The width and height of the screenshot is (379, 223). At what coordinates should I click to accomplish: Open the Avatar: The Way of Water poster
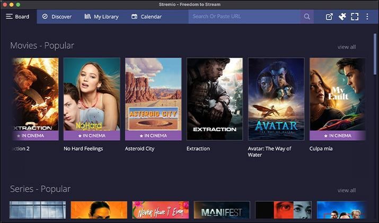pos(276,99)
